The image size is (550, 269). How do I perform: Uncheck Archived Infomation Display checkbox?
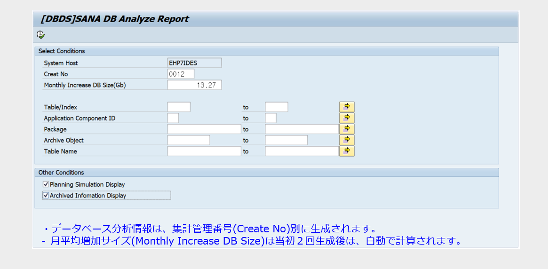(x=46, y=195)
